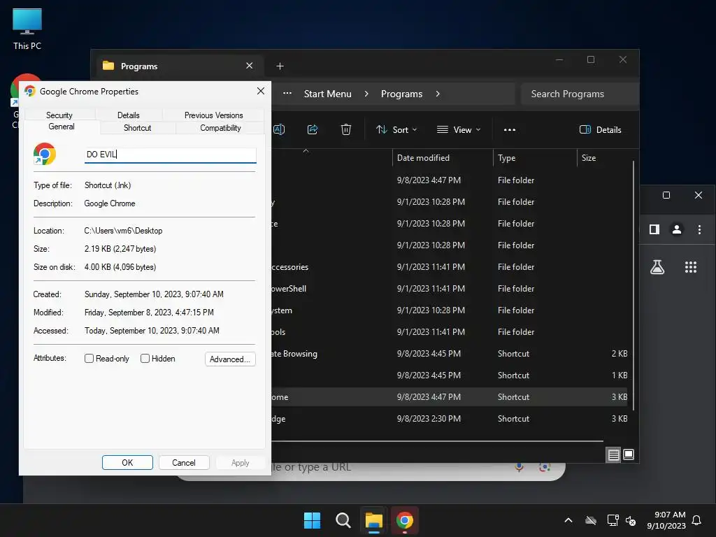Switch to the Security tab
This screenshot has height=537, width=716.
(x=59, y=115)
